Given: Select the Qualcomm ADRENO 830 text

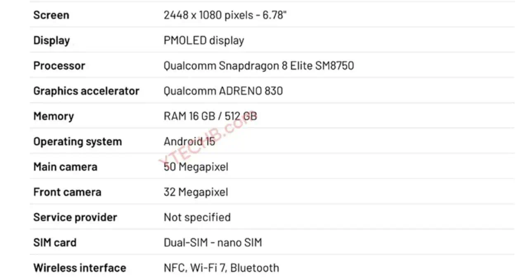Looking at the screenshot, I should [x=223, y=91].
